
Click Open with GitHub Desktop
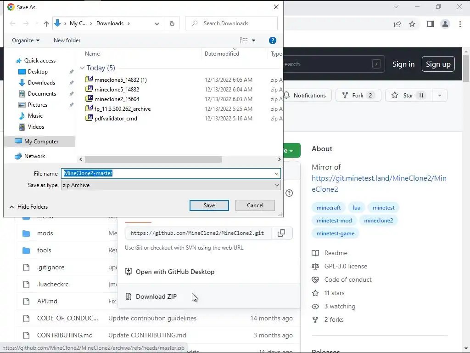click(209, 272)
